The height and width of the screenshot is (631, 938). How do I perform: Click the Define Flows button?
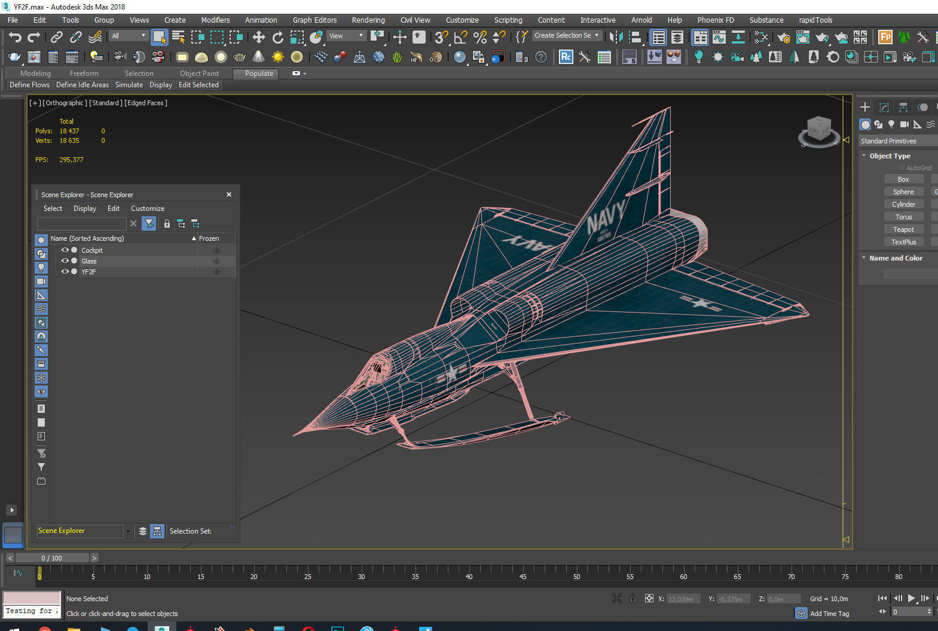pos(30,85)
